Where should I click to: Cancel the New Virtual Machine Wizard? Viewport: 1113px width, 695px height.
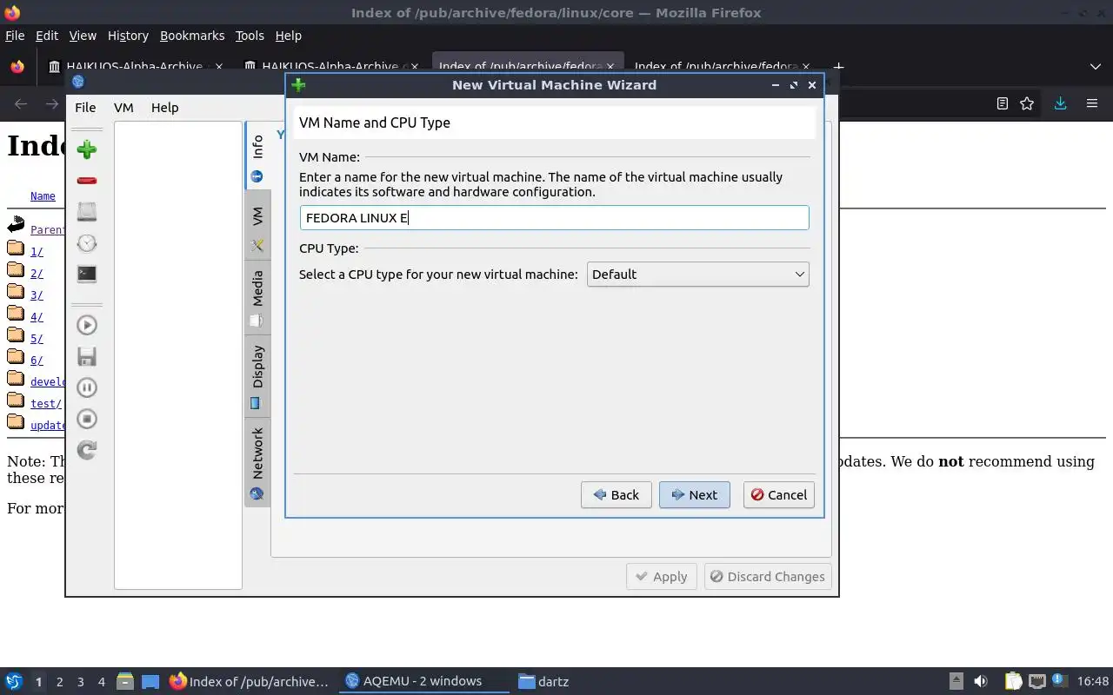(x=778, y=495)
